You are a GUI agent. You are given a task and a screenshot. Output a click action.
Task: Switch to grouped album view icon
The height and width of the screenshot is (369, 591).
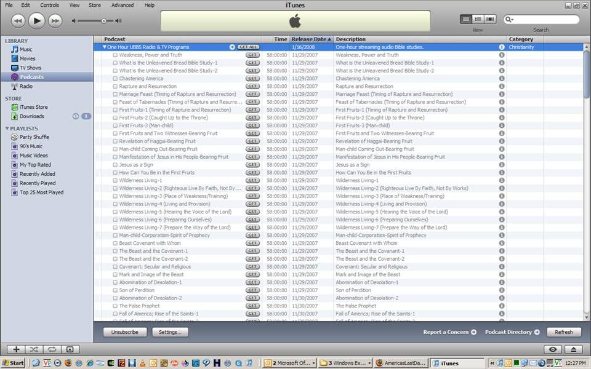click(x=478, y=19)
